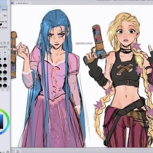The height and width of the screenshot is (153, 153).
Task: Select the Blend sub tool
Action: pyautogui.click(x=4, y=8)
